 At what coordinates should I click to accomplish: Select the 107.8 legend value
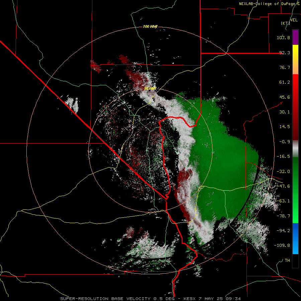[x=283, y=37]
